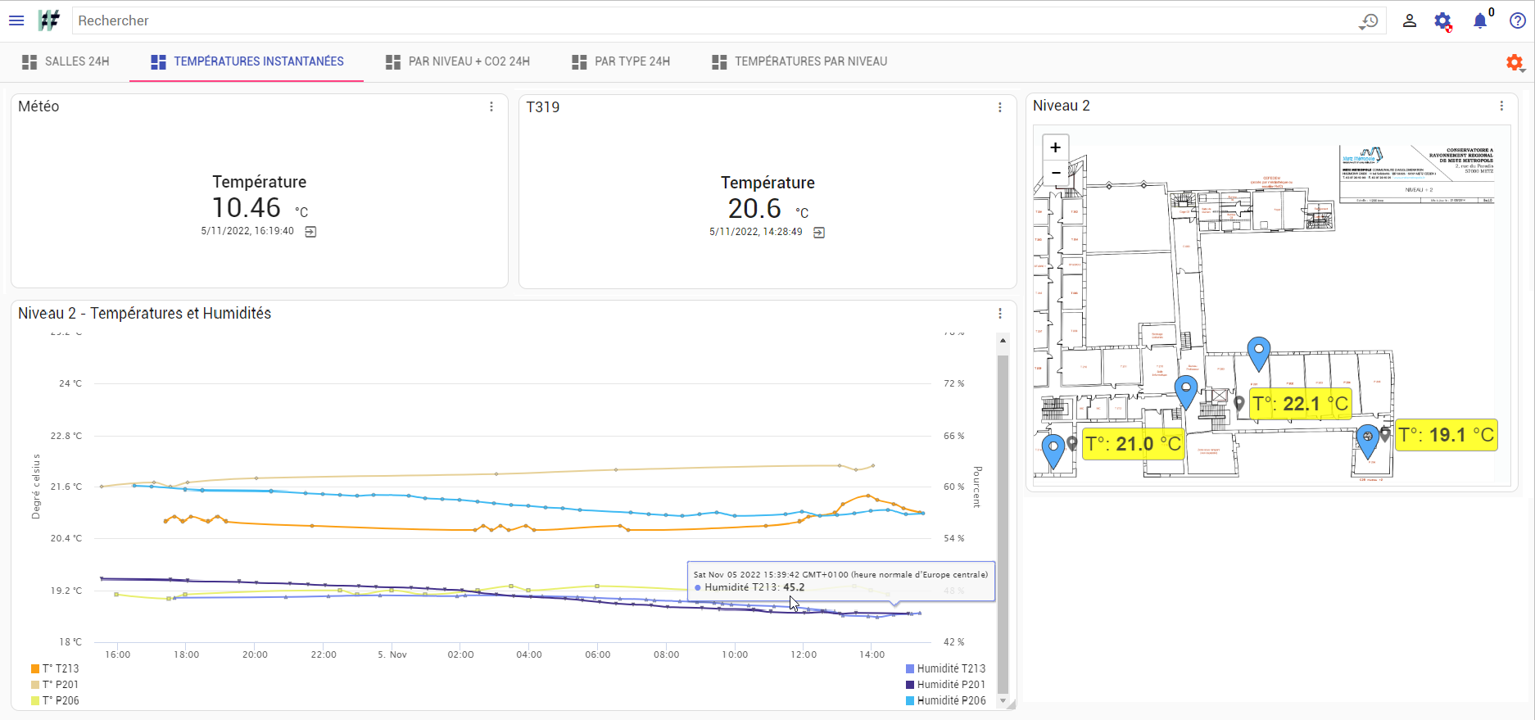Click gray marker next to 19.1 °C
The image size is (1535, 720).
tap(1385, 434)
